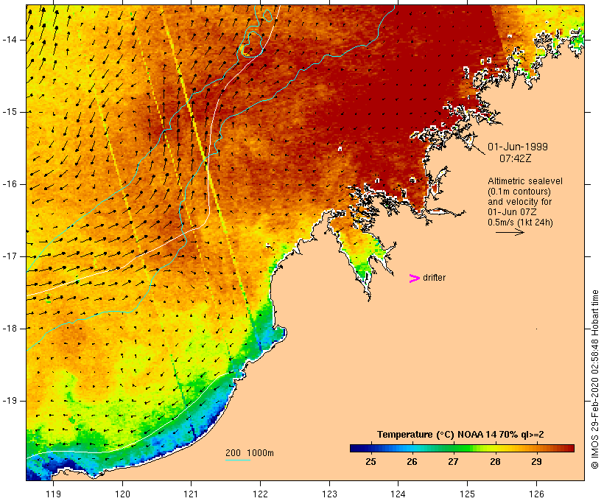Click the 'and velocity for' text line

519,202
